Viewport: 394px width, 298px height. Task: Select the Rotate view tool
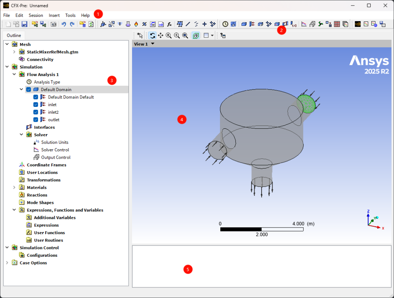tap(152, 35)
